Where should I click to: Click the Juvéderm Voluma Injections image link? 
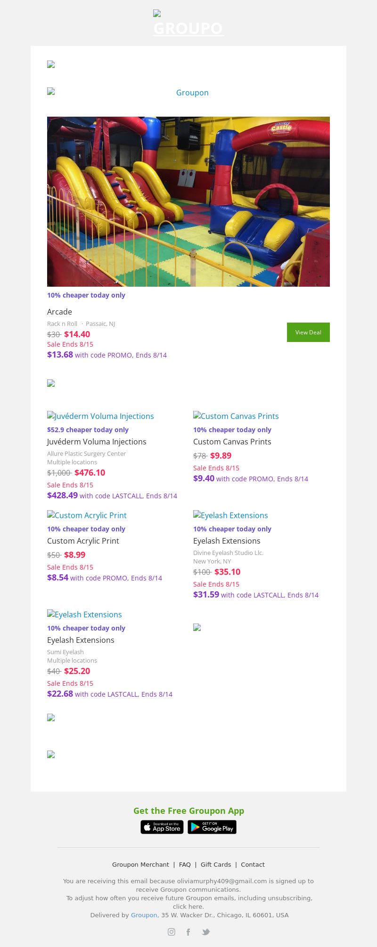pyautogui.click(x=100, y=416)
